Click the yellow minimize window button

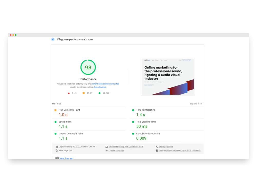click(x=13, y=35)
